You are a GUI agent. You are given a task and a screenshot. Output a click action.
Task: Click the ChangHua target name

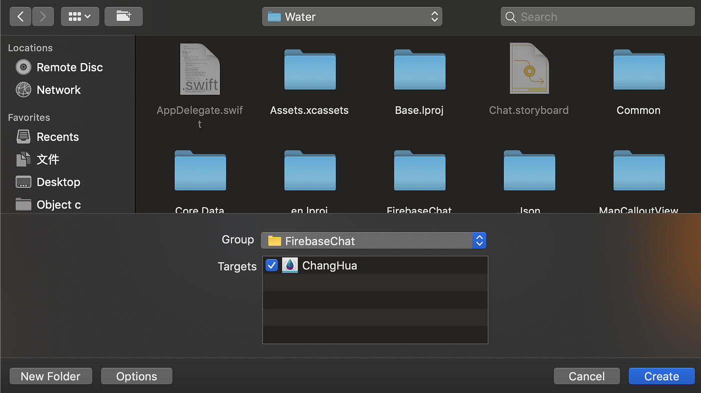point(329,265)
